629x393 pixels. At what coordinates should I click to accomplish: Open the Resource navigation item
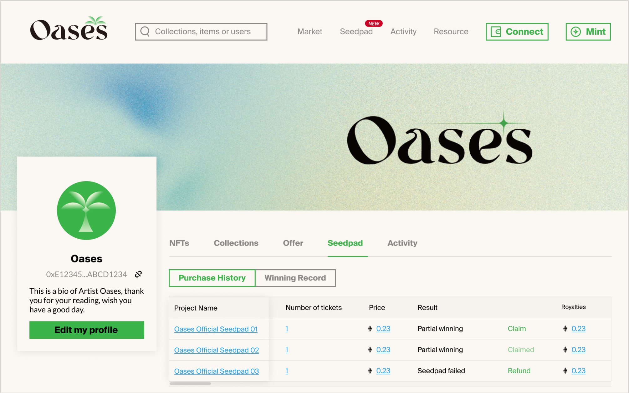tap(451, 32)
